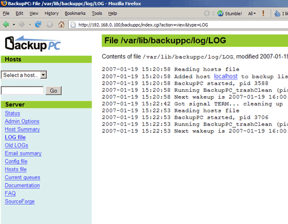
Task: Click the Forward arrow button
Action: (x=21, y=25)
